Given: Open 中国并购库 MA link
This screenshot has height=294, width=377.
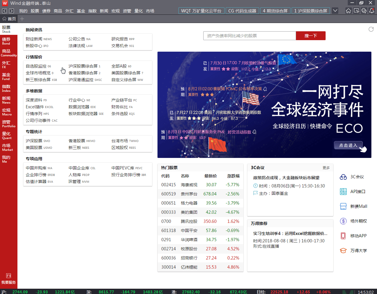Looking at the screenshot, I should [x=39, y=168].
